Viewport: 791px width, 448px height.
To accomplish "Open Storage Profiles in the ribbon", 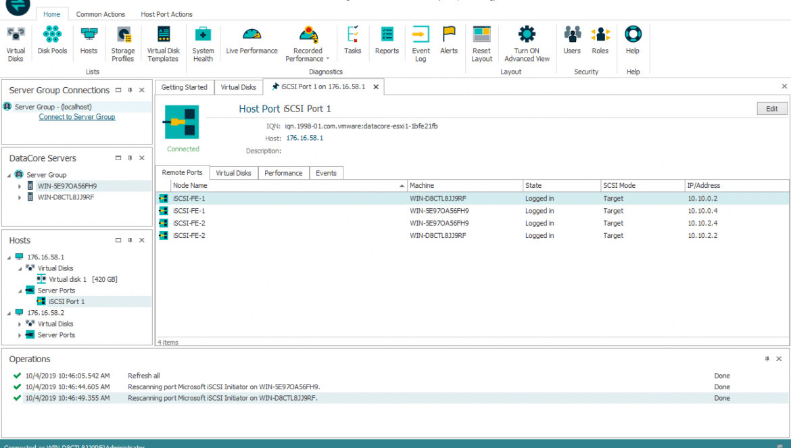I will pyautogui.click(x=123, y=44).
